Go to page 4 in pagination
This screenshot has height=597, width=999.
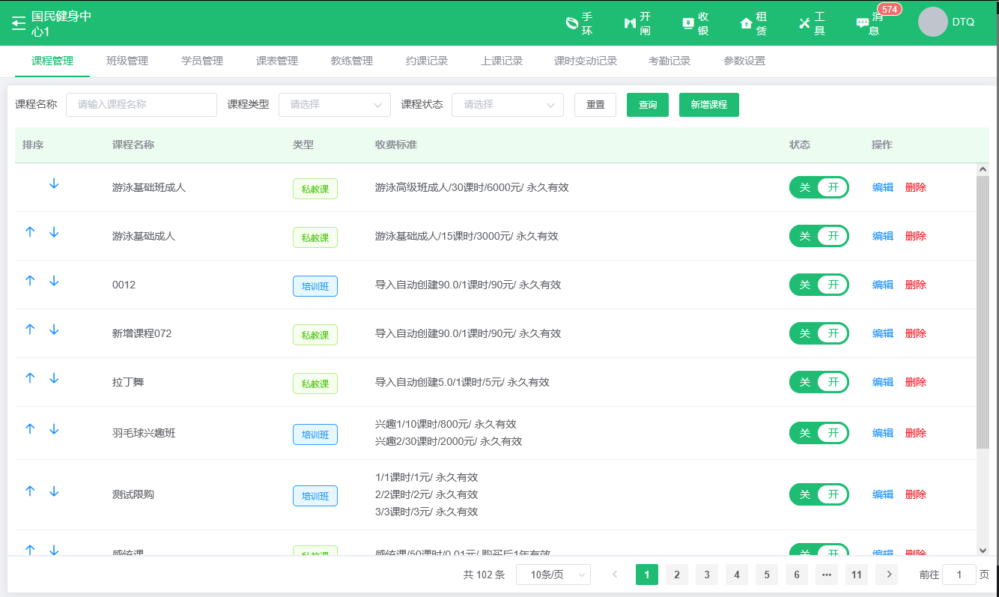pos(736,575)
